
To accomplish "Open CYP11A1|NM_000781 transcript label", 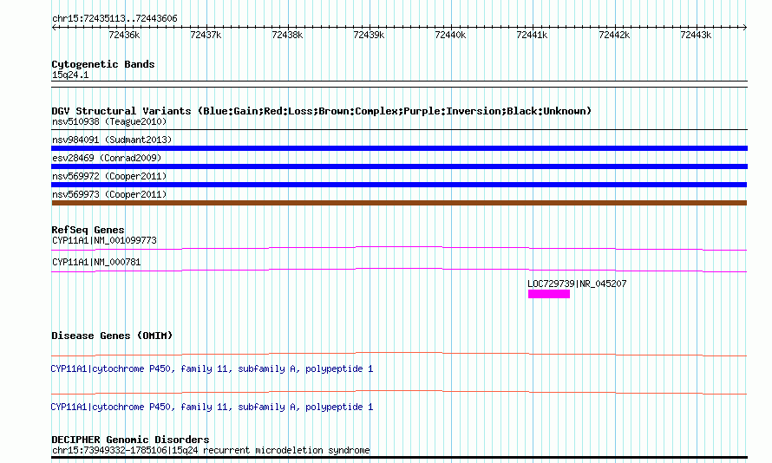I will point(96,262).
